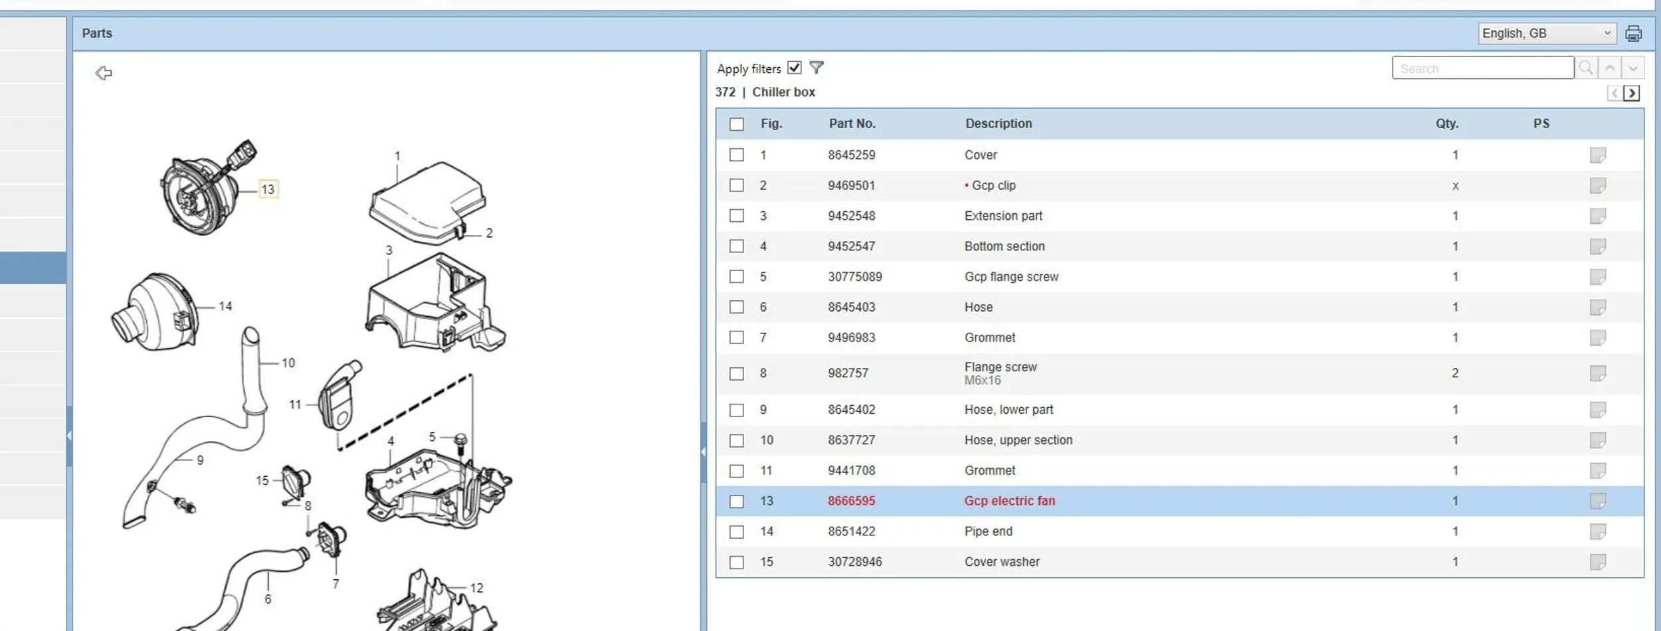Click in the Search input field
The height and width of the screenshot is (631, 1661).
click(1482, 68)
